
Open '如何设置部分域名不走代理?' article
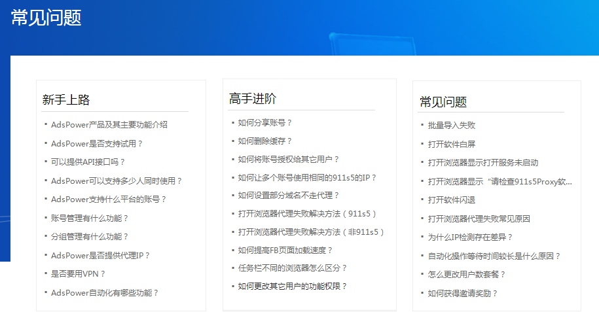click(289, 196)
